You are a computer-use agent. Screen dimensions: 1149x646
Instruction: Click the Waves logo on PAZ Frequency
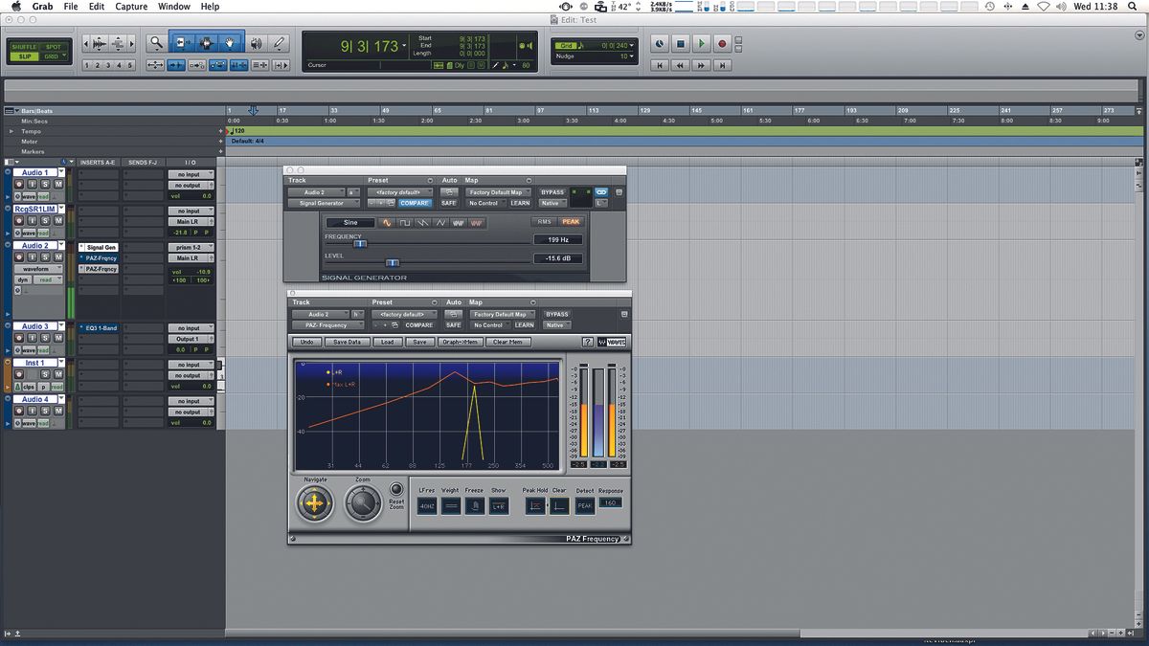614,342
